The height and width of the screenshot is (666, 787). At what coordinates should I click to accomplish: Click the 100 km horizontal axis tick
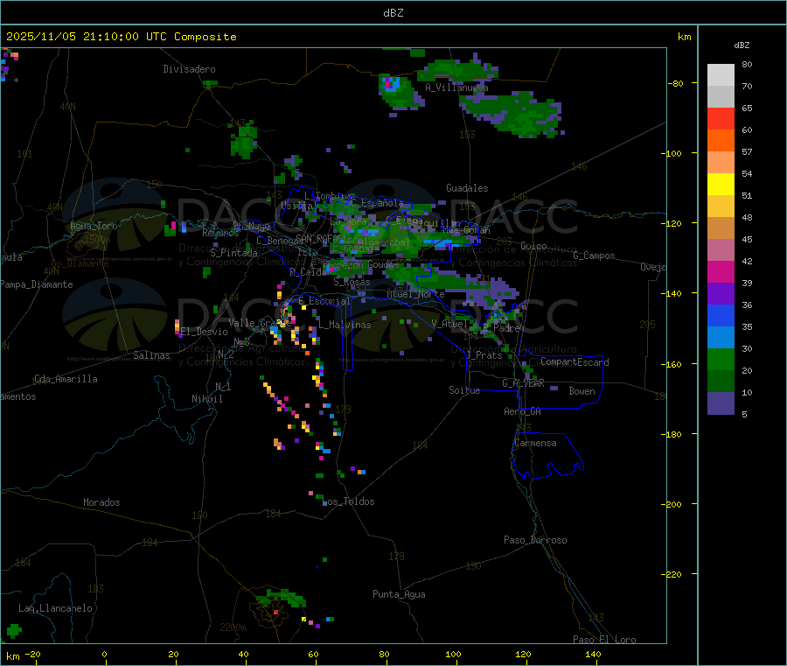tap(453, 654)
